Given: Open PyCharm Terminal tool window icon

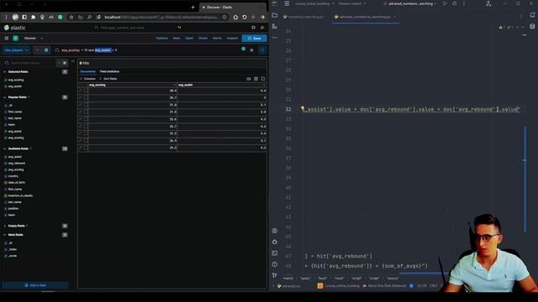Looking at the screenshot, I should pyautogui.click(x=275, y=253).
